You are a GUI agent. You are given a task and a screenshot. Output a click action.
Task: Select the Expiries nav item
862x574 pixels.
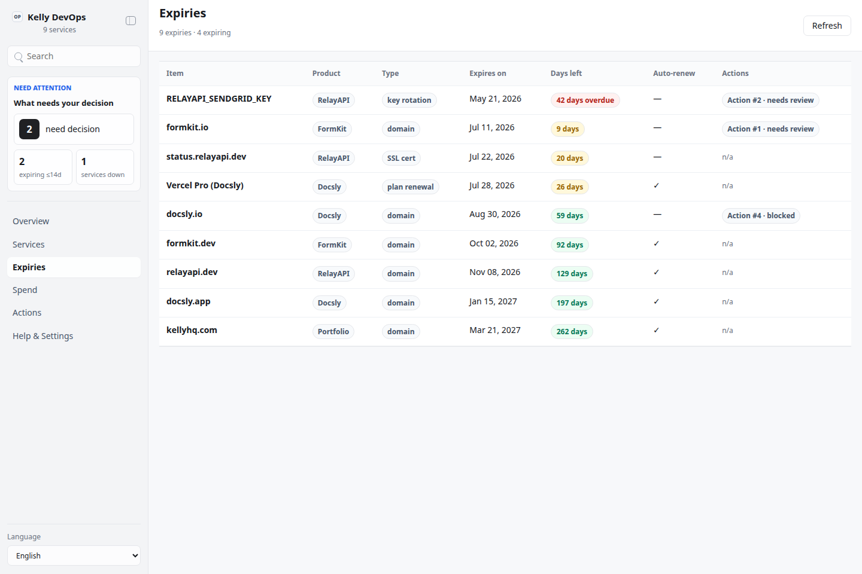point(74,267)
